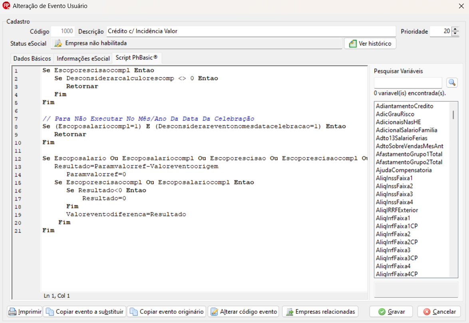Select AdicionalSalarioFamilia variable
This screenshot has width=469, height=323.
[x=407, y=130]
